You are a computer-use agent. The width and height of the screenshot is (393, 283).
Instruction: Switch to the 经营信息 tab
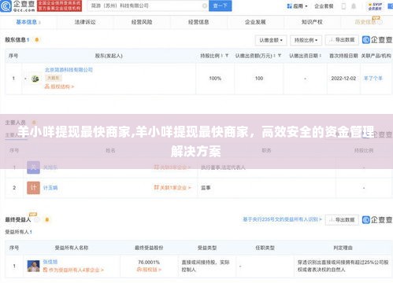(198, 22)
